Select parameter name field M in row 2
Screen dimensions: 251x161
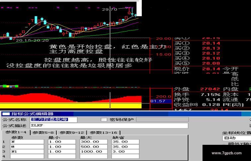click(x=27, y=147)
